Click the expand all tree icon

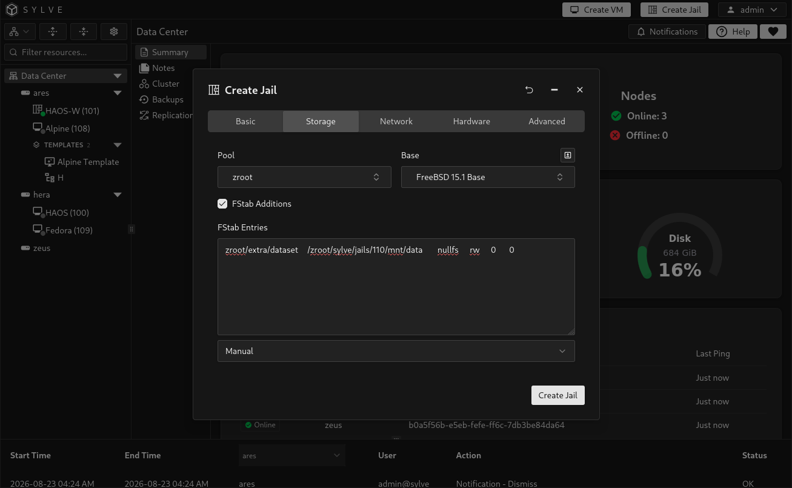click(x=53, y=32)
